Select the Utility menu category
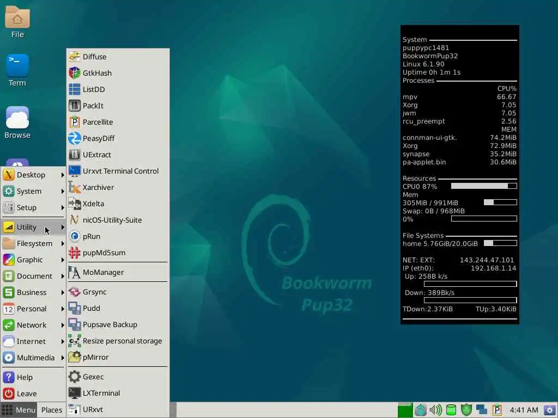The image size is (558, 418). tap(33, 227)
